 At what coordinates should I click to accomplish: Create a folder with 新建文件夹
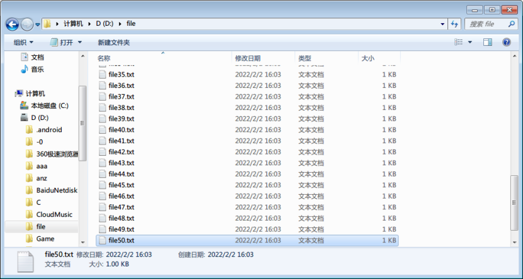(x=114, y=42)
